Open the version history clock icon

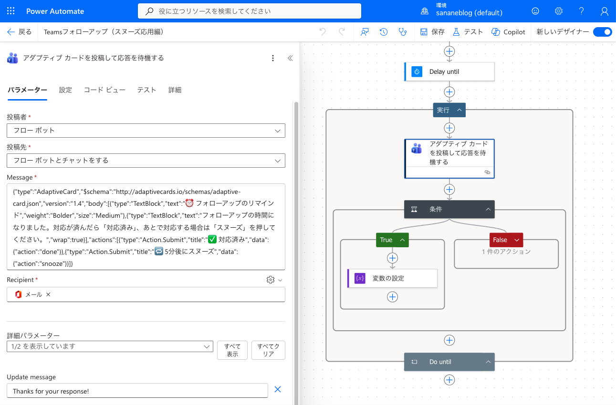point(384,32)
